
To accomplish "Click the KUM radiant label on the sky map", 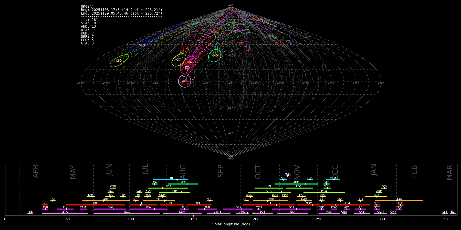I will pos(142,45).
